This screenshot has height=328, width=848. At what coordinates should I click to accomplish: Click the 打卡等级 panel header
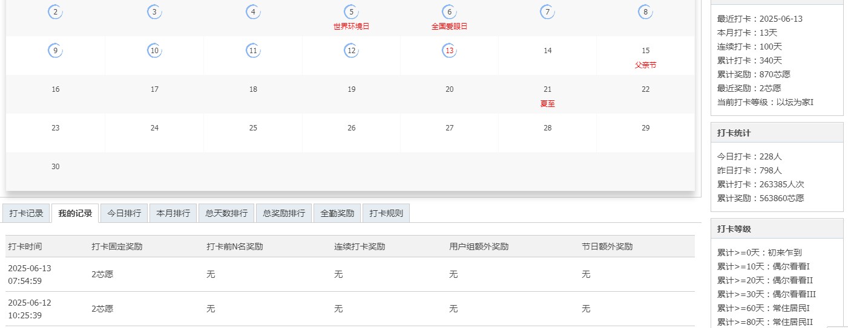tap(777, 229)
